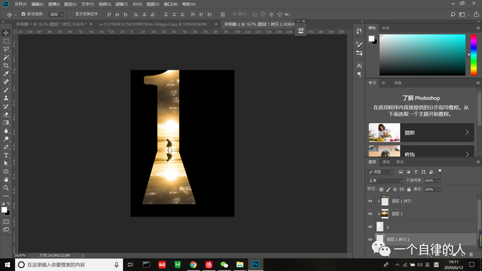This screenshot has height=271, width=482.
Task: Open the 修饰 tutorial card
Action: point(421,151)
